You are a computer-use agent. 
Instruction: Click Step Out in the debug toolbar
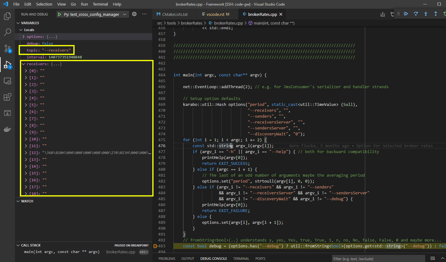(x=436, y=14)
